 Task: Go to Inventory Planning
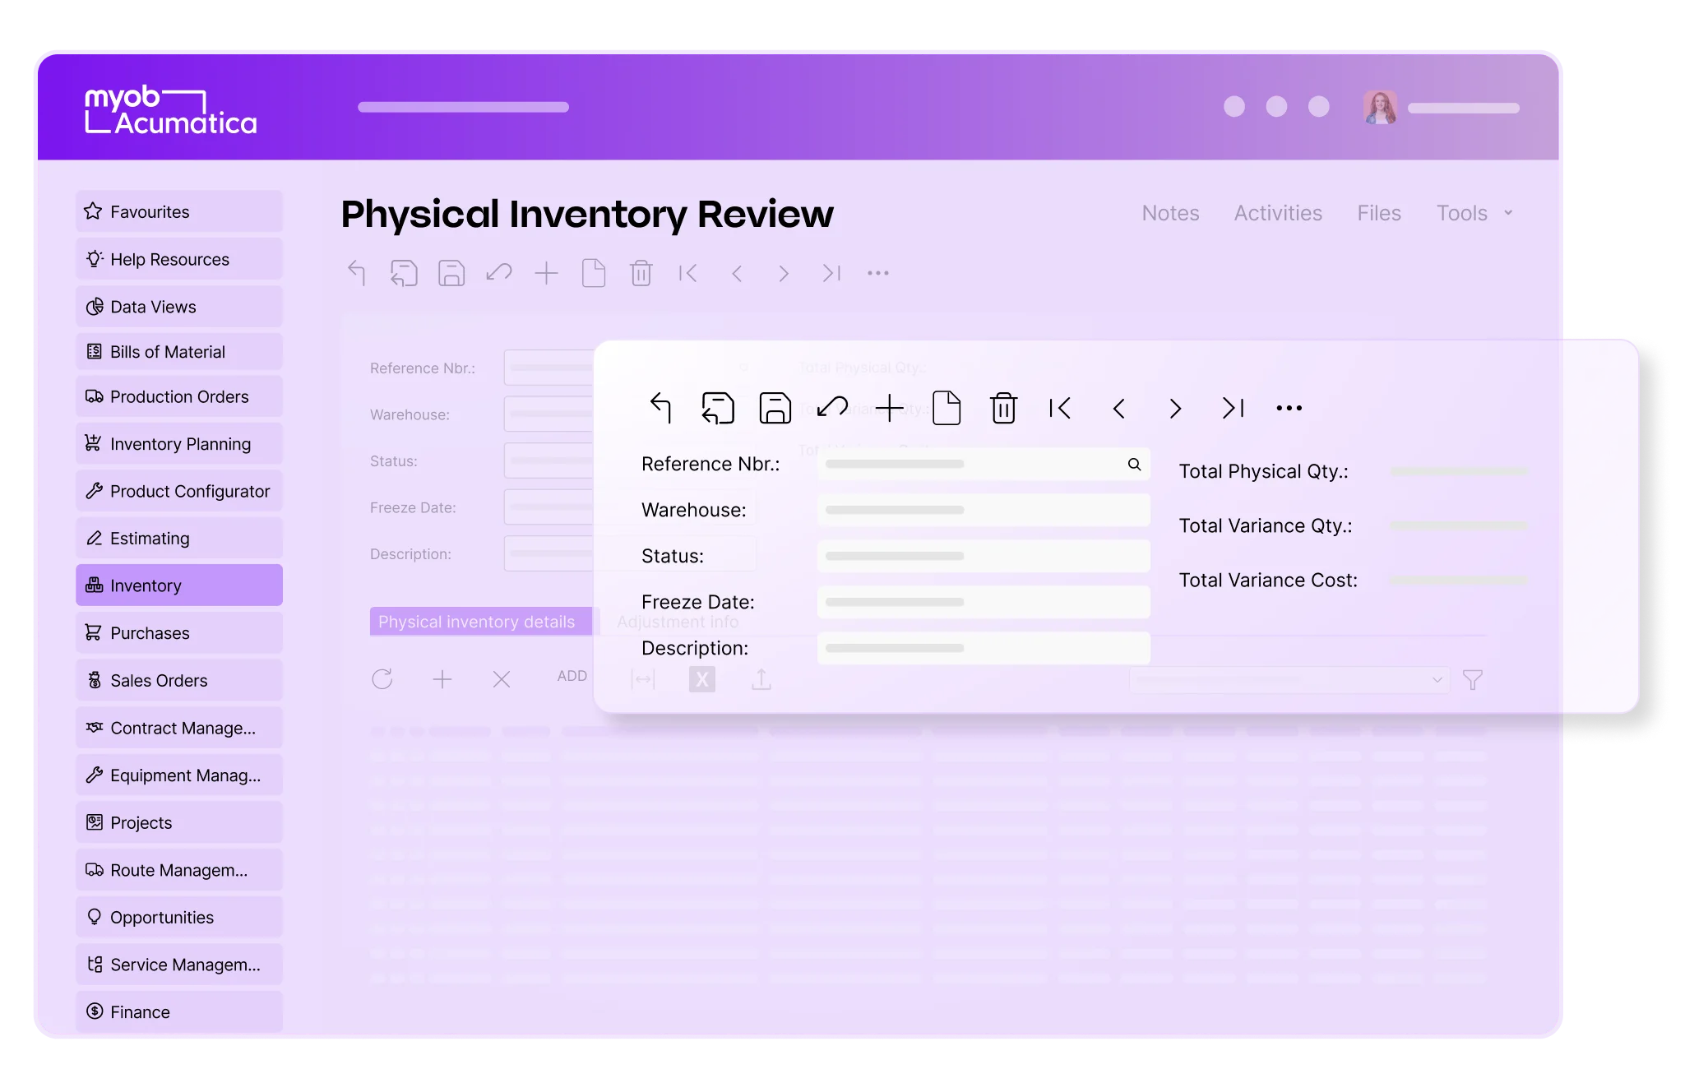click(179, 444)
